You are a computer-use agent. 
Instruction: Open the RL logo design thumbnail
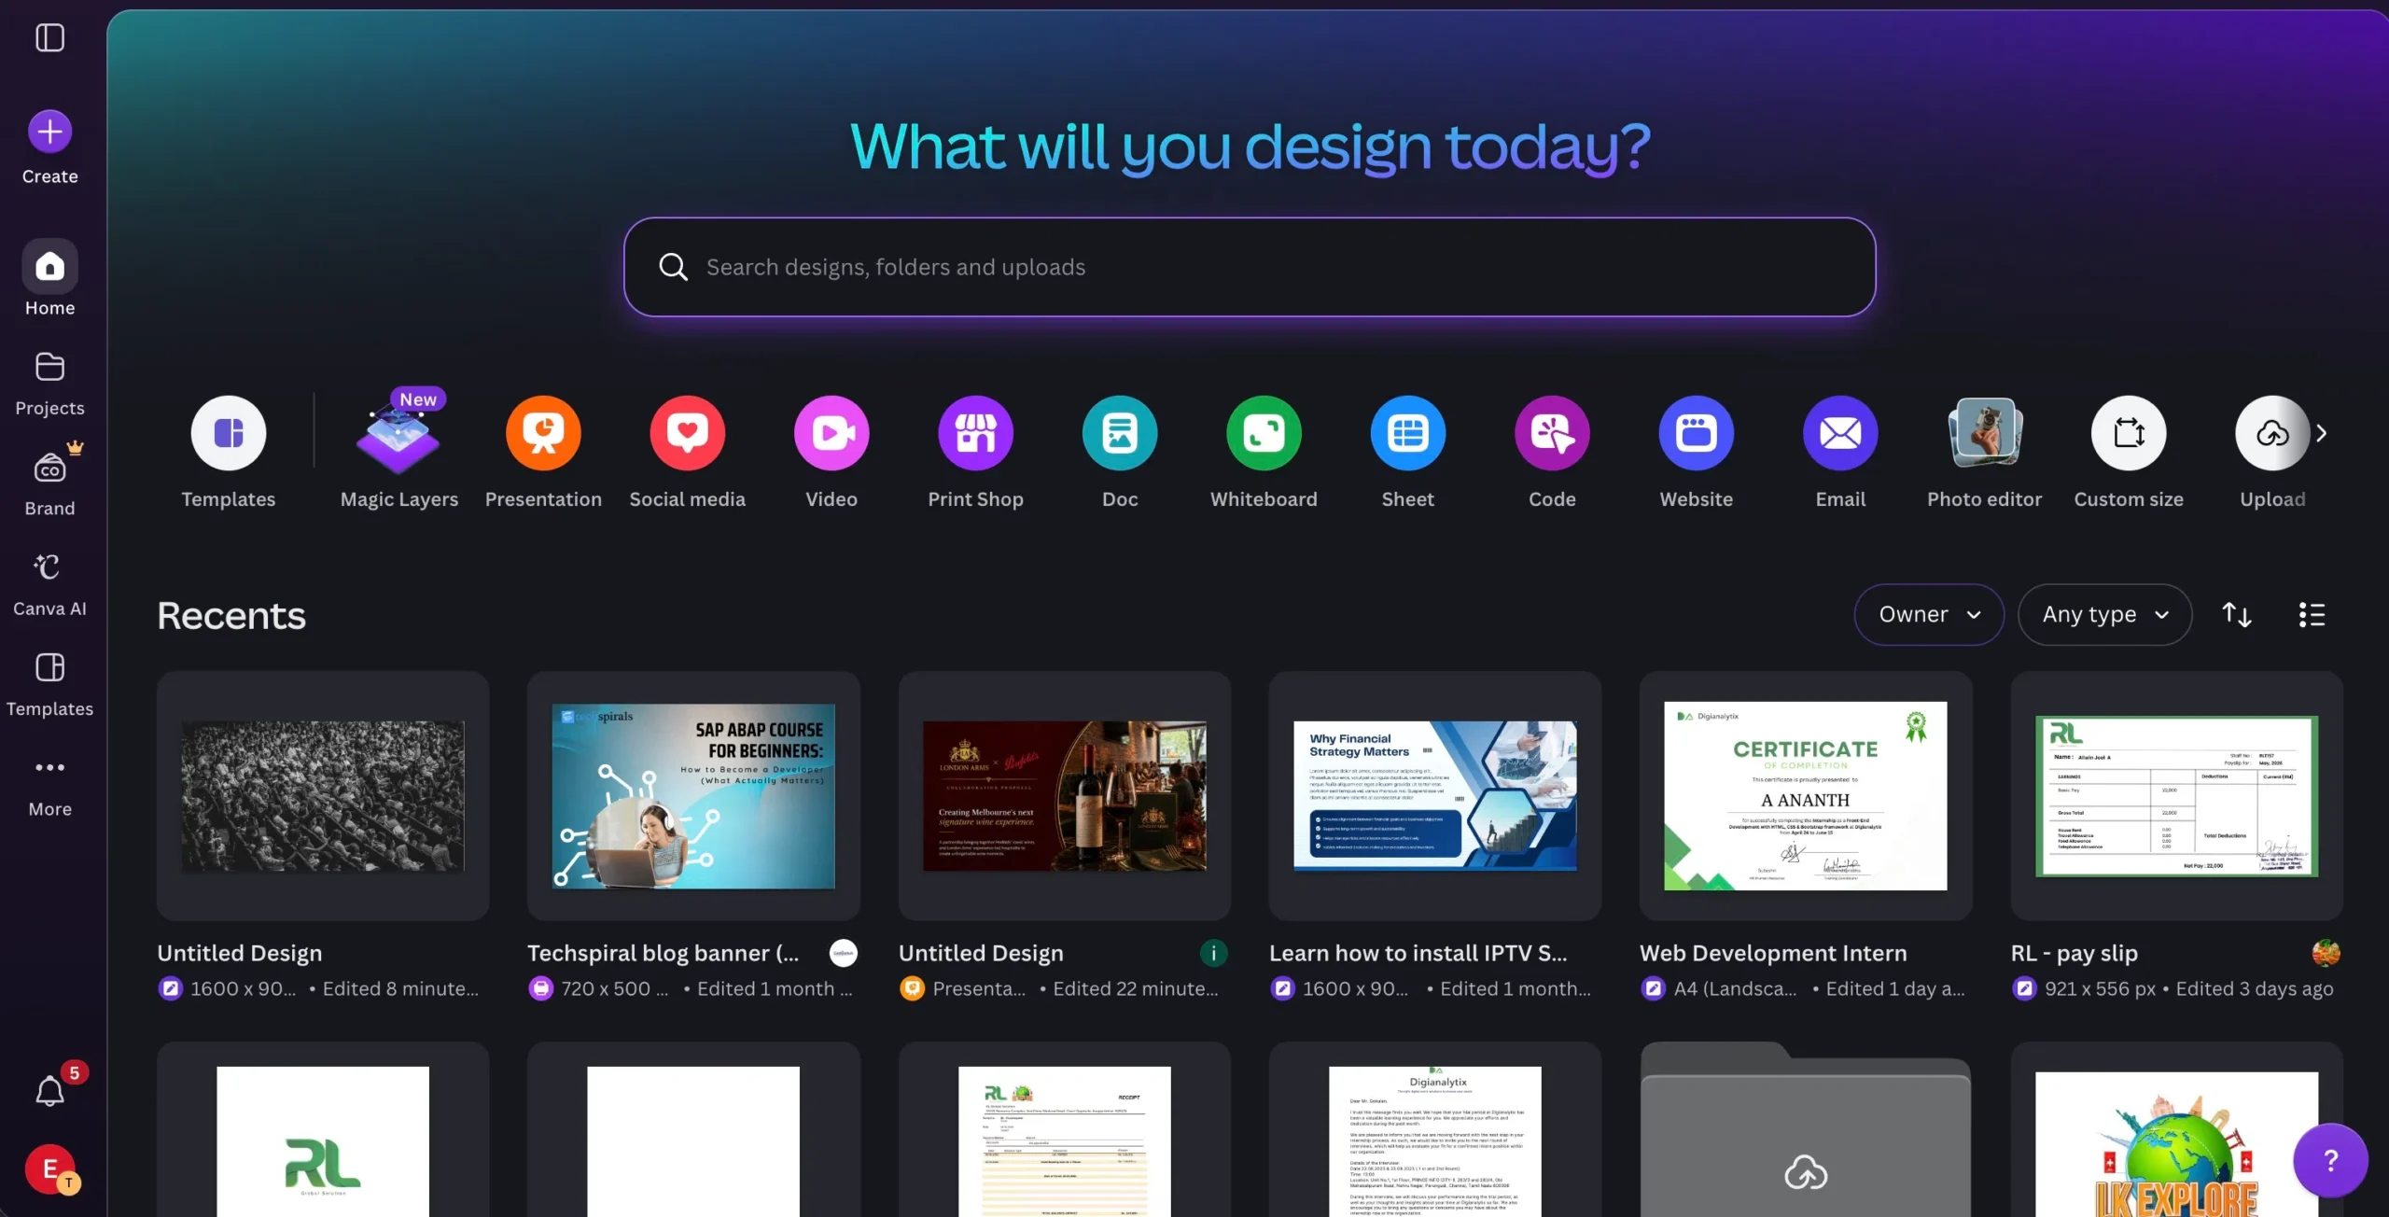click(x=323, y=1130)
